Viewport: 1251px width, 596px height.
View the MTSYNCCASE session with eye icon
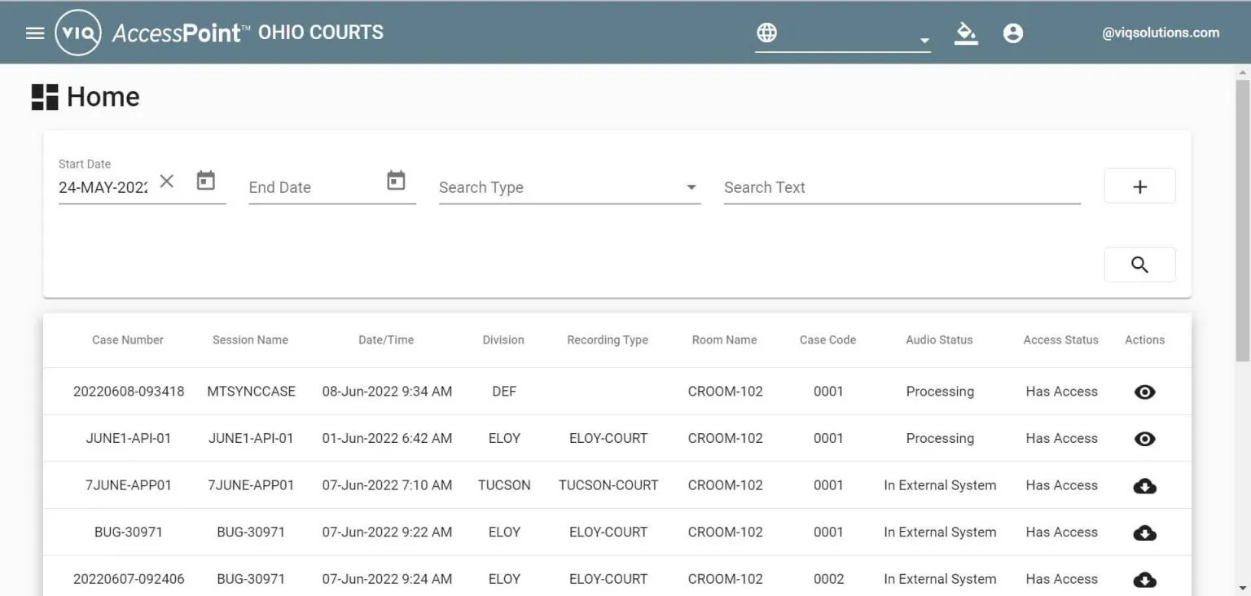1144,392
